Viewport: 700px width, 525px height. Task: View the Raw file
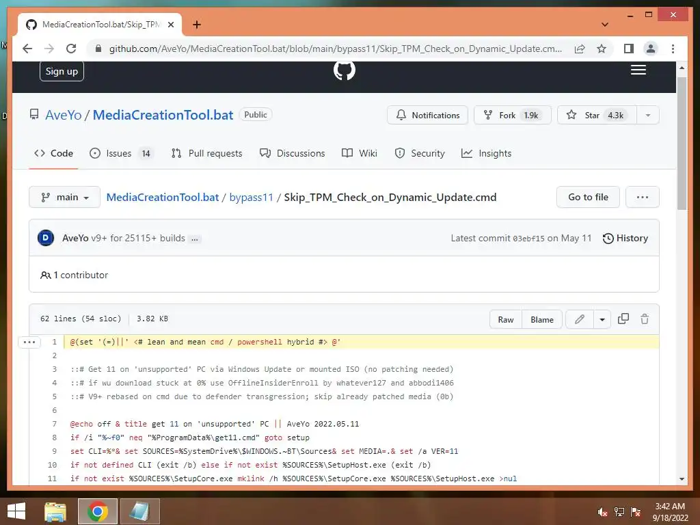click(x=506, y=319)
